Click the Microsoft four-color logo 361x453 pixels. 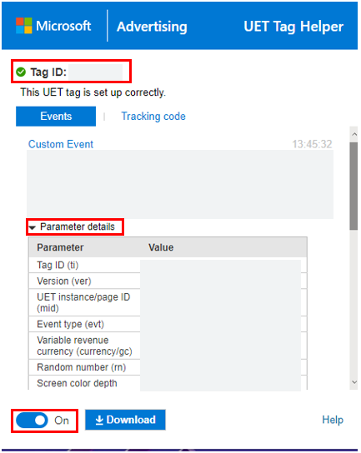pos(24,26)
